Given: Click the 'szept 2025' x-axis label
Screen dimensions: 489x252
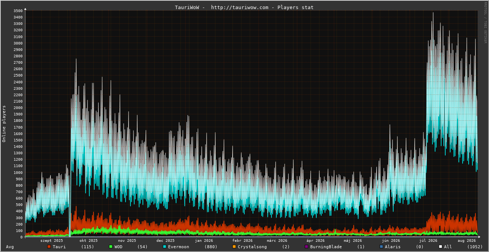Looking at the screenshot, I should point(52,241).
